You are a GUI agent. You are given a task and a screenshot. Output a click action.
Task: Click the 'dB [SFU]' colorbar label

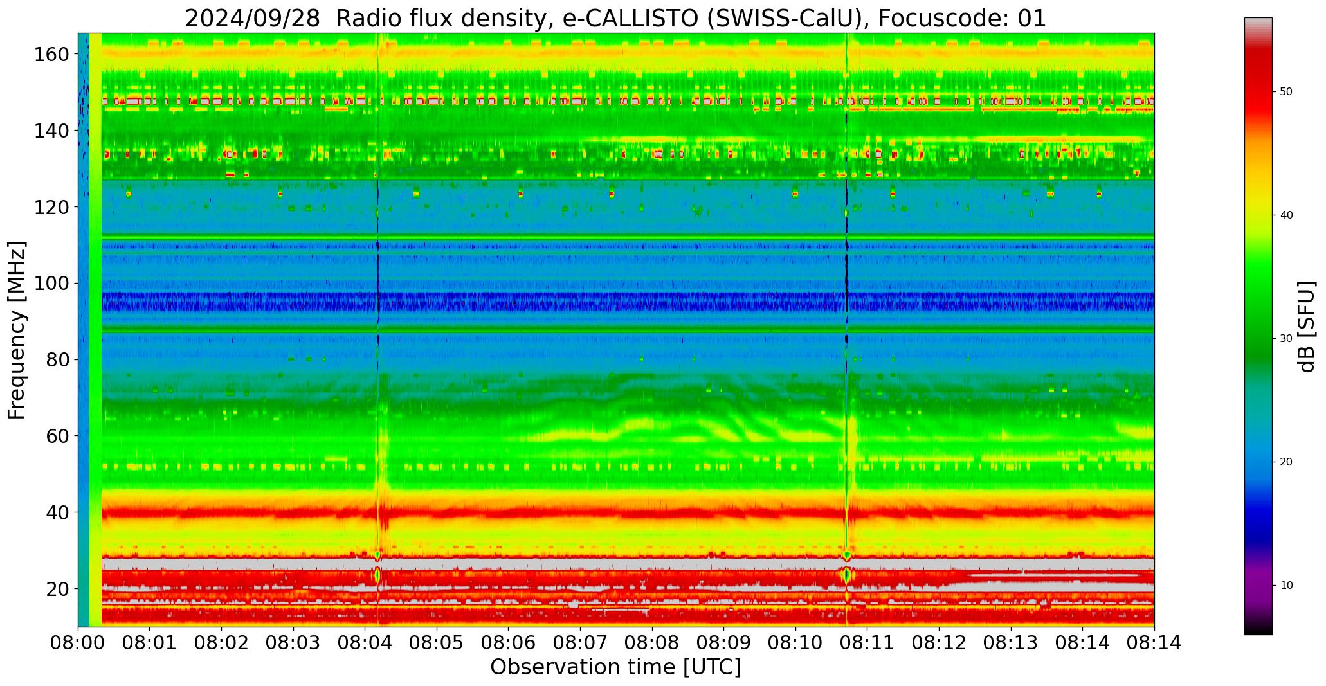coord(1307,327)
